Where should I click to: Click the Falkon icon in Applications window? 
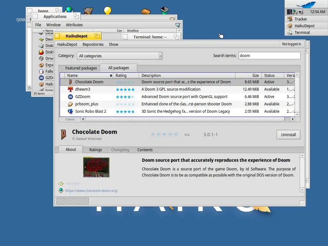click(x=41, y=71)
